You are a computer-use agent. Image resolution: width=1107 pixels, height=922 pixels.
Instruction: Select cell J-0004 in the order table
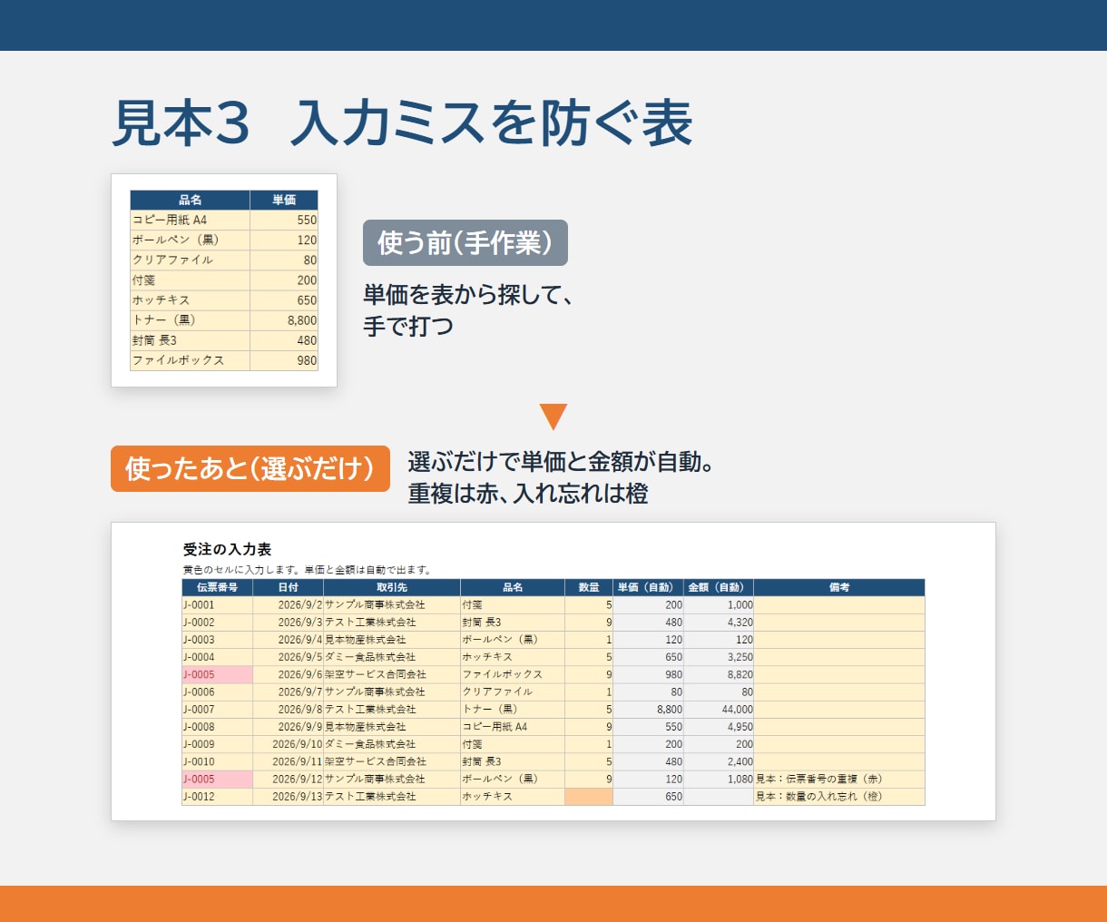point(217,657)
